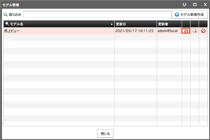Click the 閉じる button
The height and width of the screenshot is (140, 210).
105,134
